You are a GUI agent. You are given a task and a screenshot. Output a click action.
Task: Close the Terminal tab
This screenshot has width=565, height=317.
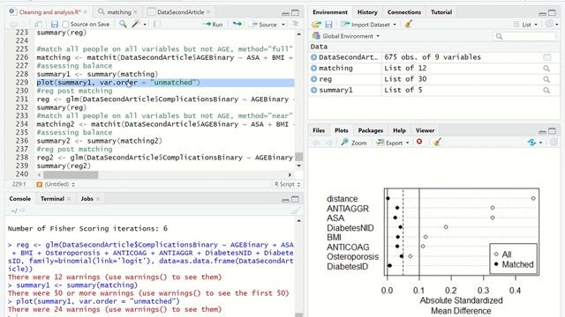[x=69, y=199]
